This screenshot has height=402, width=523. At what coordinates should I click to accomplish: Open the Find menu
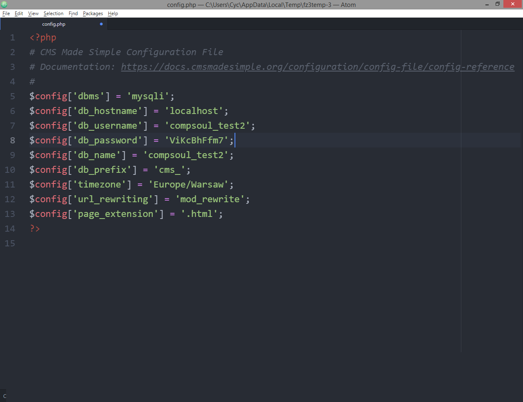73,13
